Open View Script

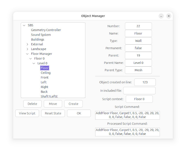27,113
